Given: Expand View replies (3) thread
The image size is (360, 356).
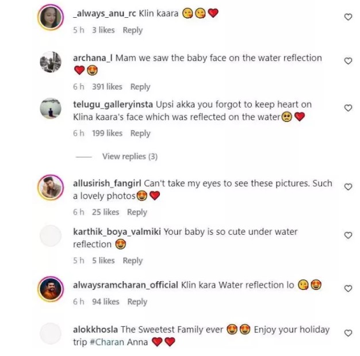Looking at the screenshot, I should 129,156.
